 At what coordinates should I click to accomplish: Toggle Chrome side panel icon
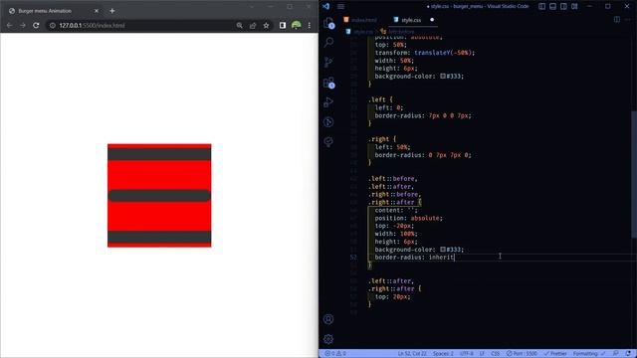point(283,25)
